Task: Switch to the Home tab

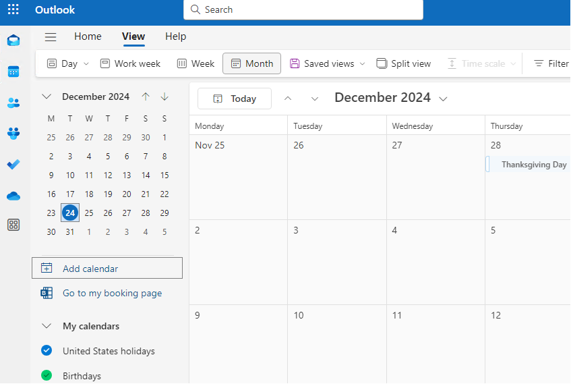Action: coord(88,36)
